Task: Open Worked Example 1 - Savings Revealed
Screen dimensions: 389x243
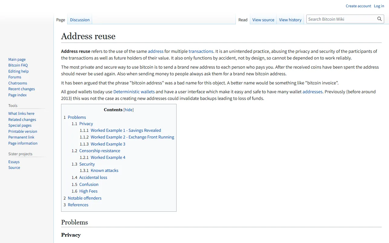Action: coord(126,130)
